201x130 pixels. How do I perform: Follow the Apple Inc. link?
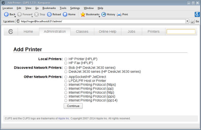(x=64, y=119)
